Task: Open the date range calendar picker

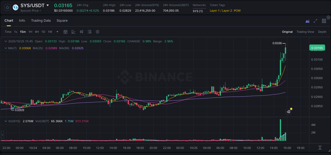Action: click(x=65, y=32)
